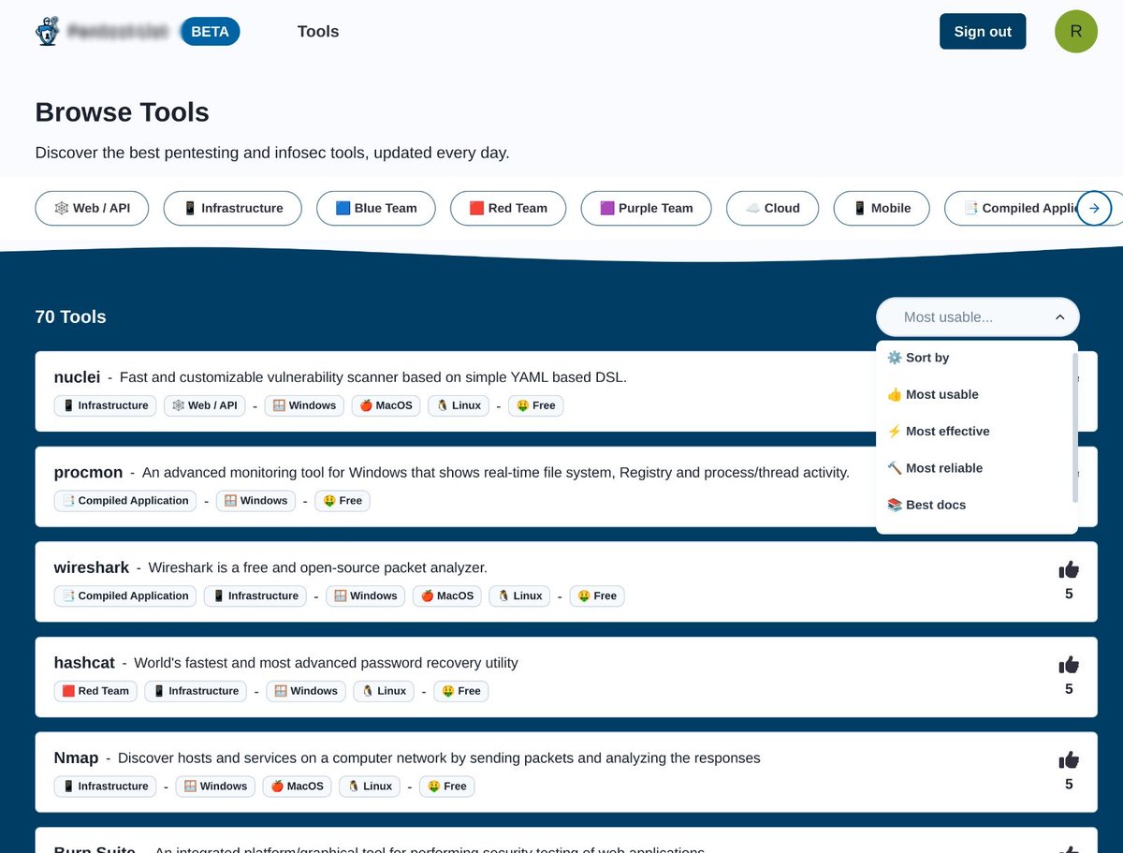
Task: Select the Purple Team category filter
Action: [x=646, y=208]
